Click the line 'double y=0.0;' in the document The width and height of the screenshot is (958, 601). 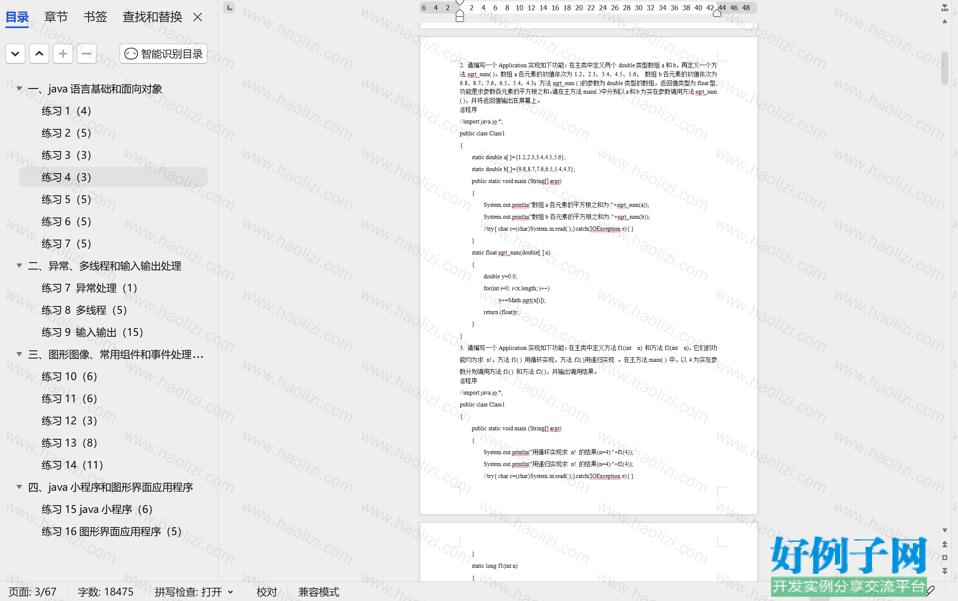(x=500, y=277)
